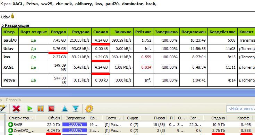Click the 100.0% progress bar of BASE
The height and width of the screenshot is (135, 255).
coord(75,125)
